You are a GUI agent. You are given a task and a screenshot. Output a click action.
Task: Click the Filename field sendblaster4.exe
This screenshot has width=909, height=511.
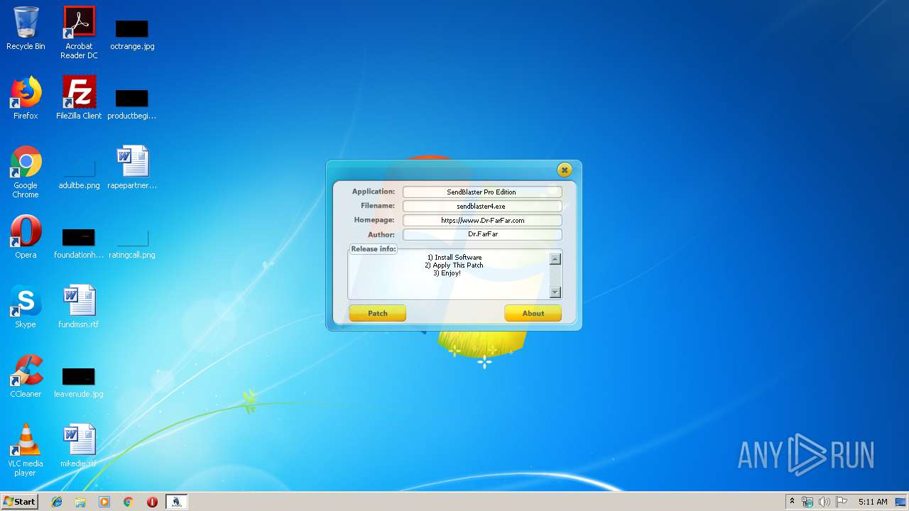click(482, 206)
